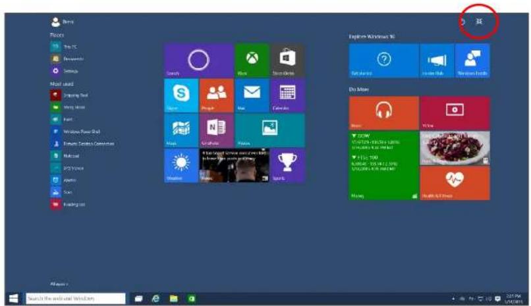
Task: Open the Photos tile
Action: tap(269, 130)
